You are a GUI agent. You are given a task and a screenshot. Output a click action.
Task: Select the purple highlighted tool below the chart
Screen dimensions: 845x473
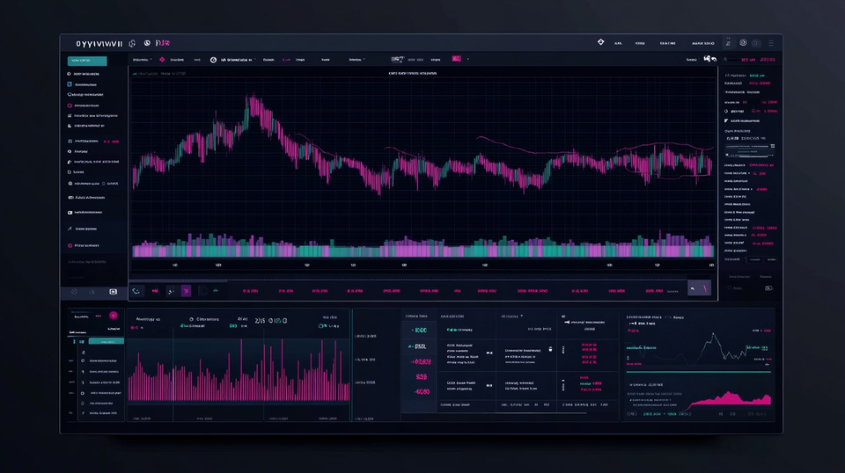point(186,290)
